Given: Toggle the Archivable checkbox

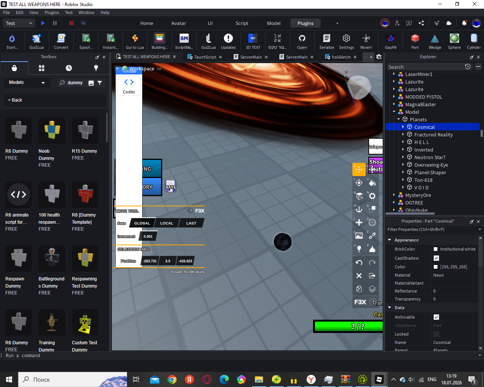Looking at the screenshot, I should point(436,317).
